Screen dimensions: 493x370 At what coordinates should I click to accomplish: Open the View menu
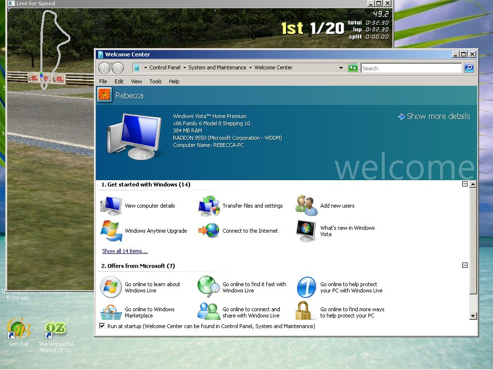click(136, 81)
